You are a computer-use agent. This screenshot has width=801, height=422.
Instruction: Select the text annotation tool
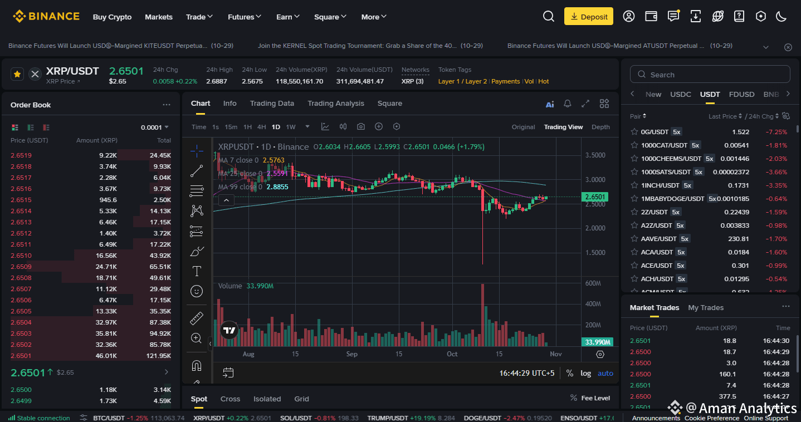[197, 271]
